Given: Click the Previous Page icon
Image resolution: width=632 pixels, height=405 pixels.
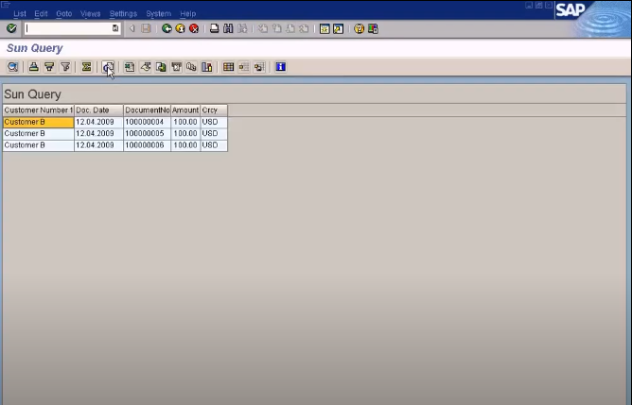Looking at the screenshot, I should pyautogui.click(x=277, y=28).
